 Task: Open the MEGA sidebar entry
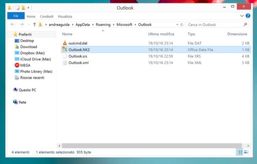(x=25, y=65)
